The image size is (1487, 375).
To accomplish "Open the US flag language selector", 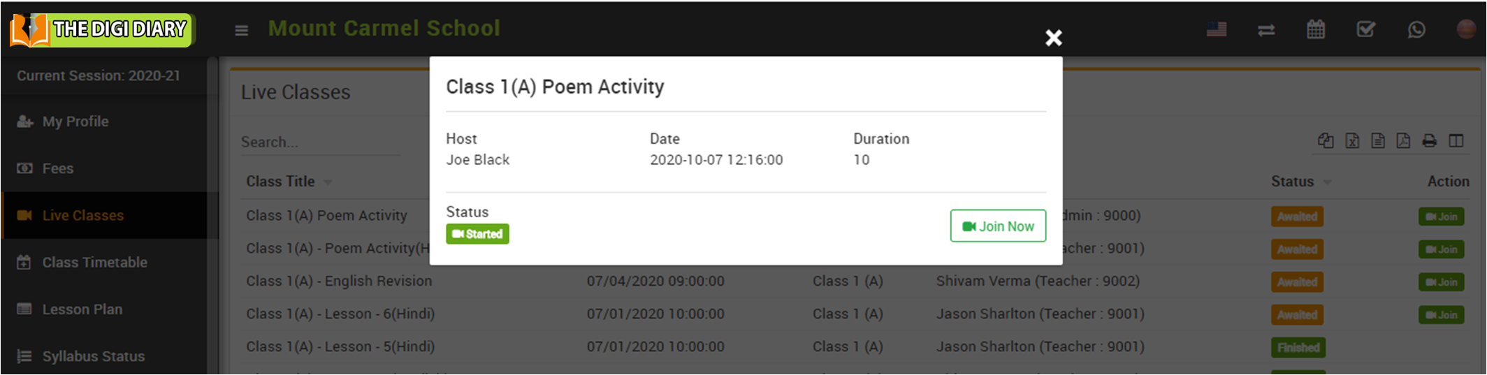I will [x=1217, y=29].
